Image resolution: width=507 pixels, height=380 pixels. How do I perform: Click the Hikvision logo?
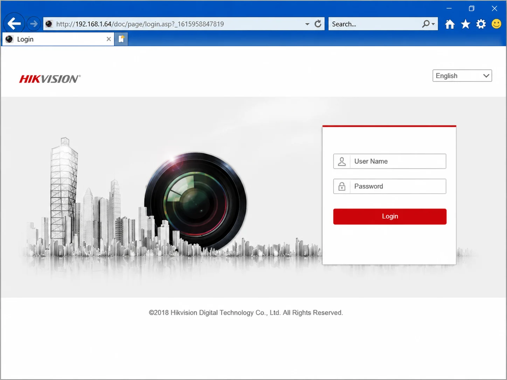tap(50, 79)
